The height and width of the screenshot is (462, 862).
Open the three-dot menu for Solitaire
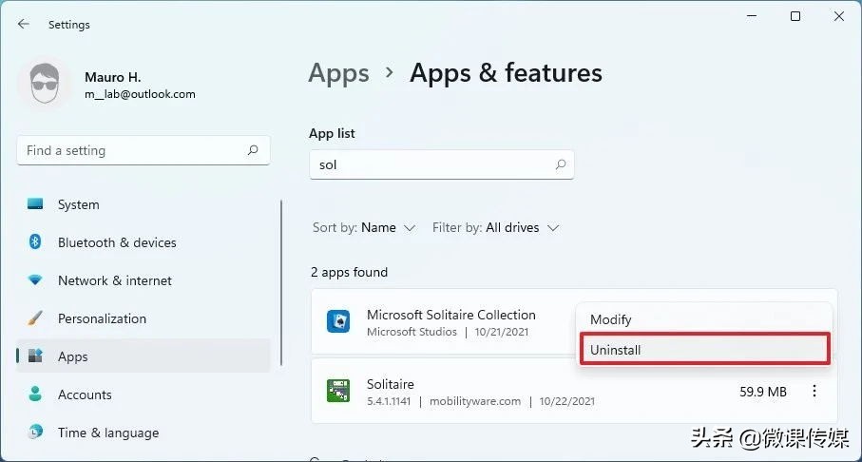[x=814, y=391]
